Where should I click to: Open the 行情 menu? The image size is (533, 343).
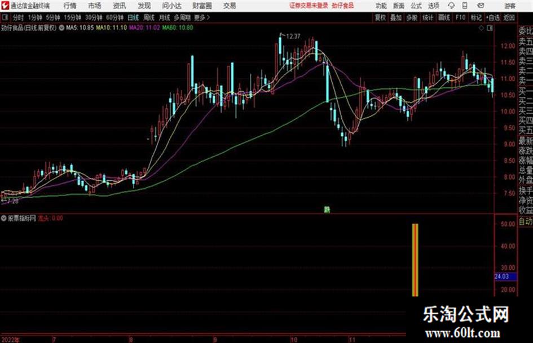coord(70,6)
